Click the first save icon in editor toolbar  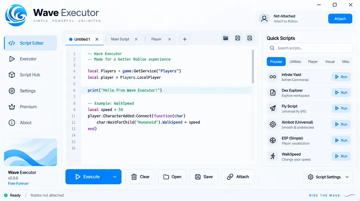click(238, 38)
